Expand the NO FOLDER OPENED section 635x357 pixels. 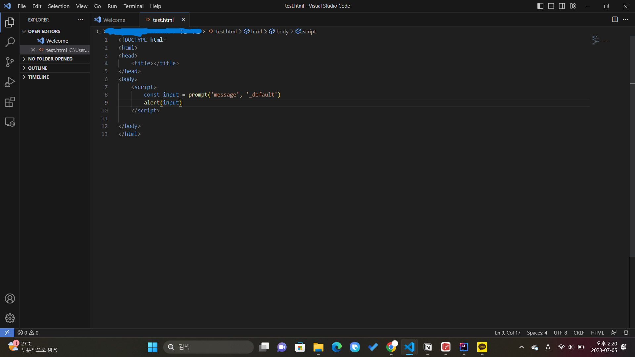tap(50, 59)
